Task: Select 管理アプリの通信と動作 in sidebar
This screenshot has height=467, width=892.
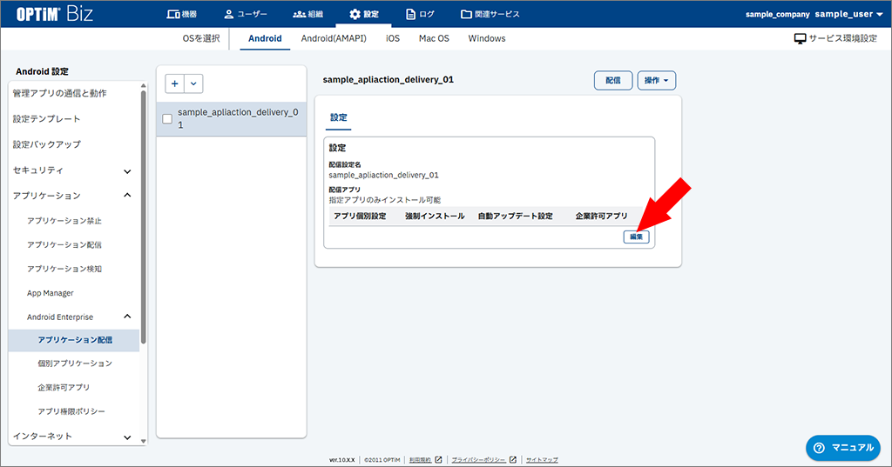Action: 60,93
